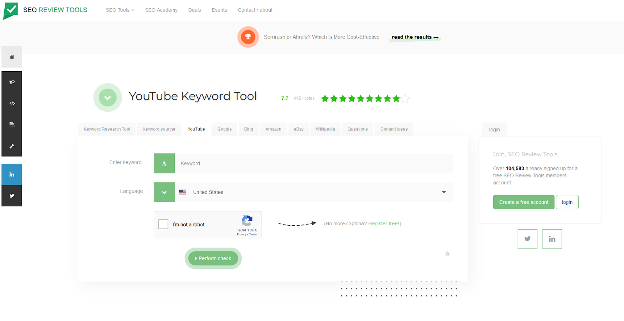624x321 pixels.
Task: Open the Events menu item
Action: pyautogui.click(x=219, y=10)
